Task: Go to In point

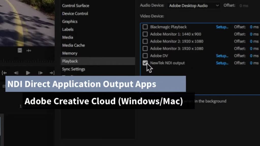Action: 4,73
